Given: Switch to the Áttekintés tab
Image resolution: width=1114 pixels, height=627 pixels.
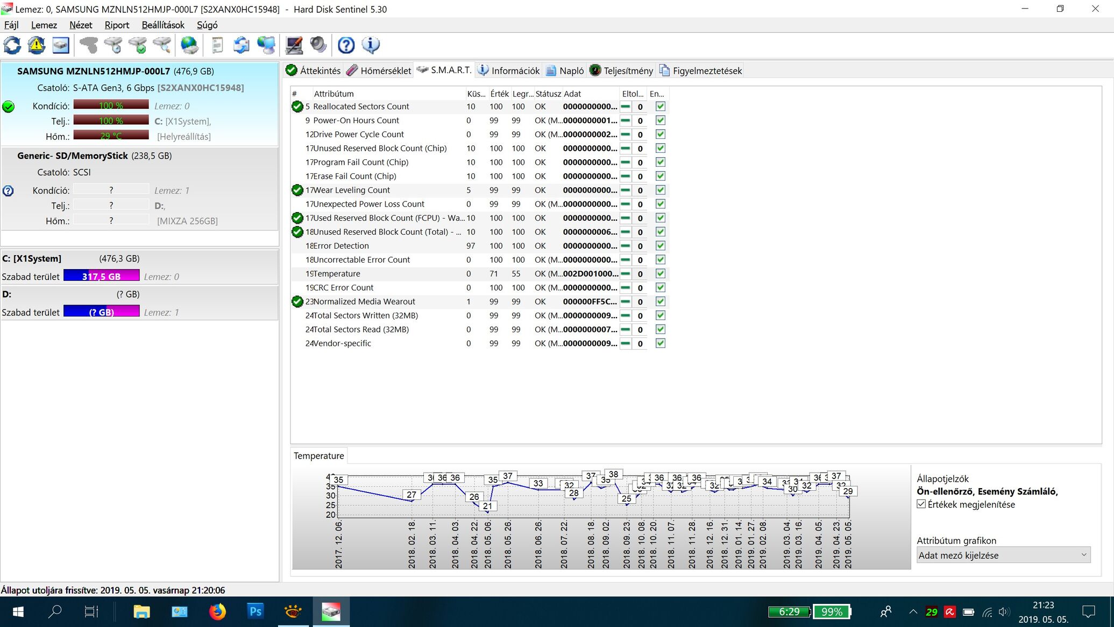Looking at the screenshot, I should click(314, 71).
